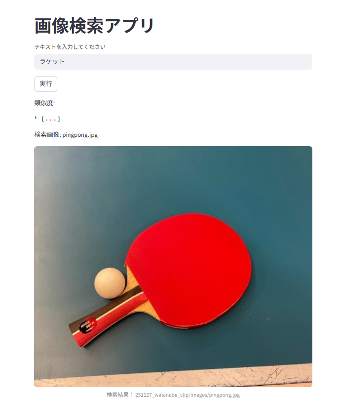Click the テキストを入力してください field label
This screenshot has width=339, height=408.
click(x=70, y=47)
